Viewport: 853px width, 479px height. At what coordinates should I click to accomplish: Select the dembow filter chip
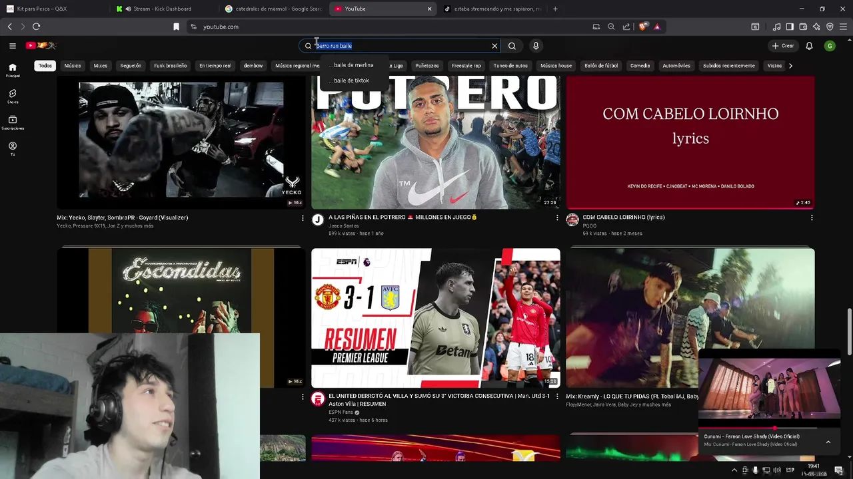[253, 66]
